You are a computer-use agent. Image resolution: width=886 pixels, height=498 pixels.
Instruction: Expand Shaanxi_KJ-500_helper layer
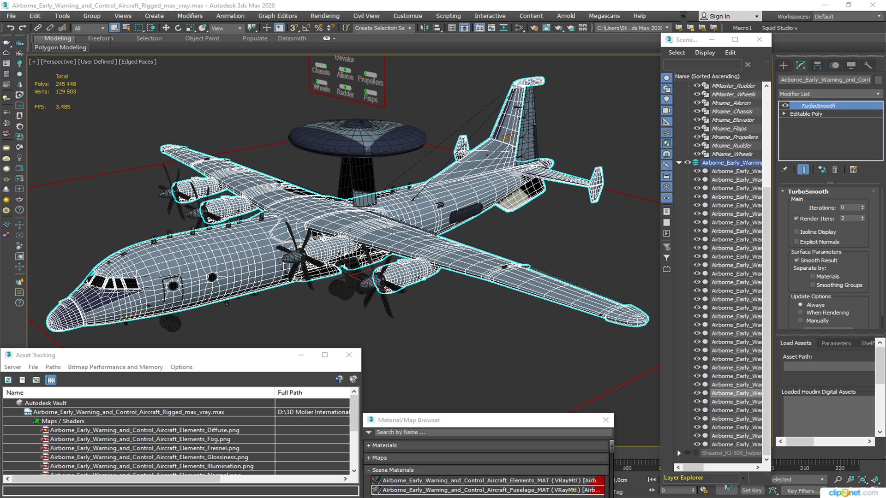679,453
